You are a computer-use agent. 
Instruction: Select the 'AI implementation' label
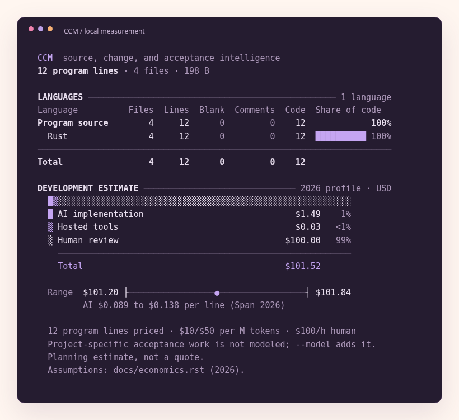point(101,214)
